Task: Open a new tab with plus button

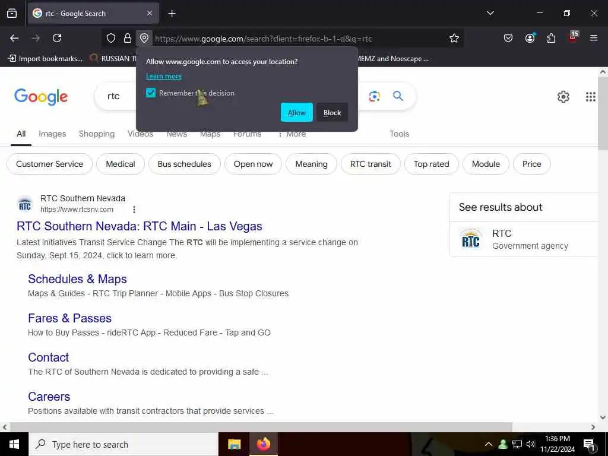Action: coord(172,14)
